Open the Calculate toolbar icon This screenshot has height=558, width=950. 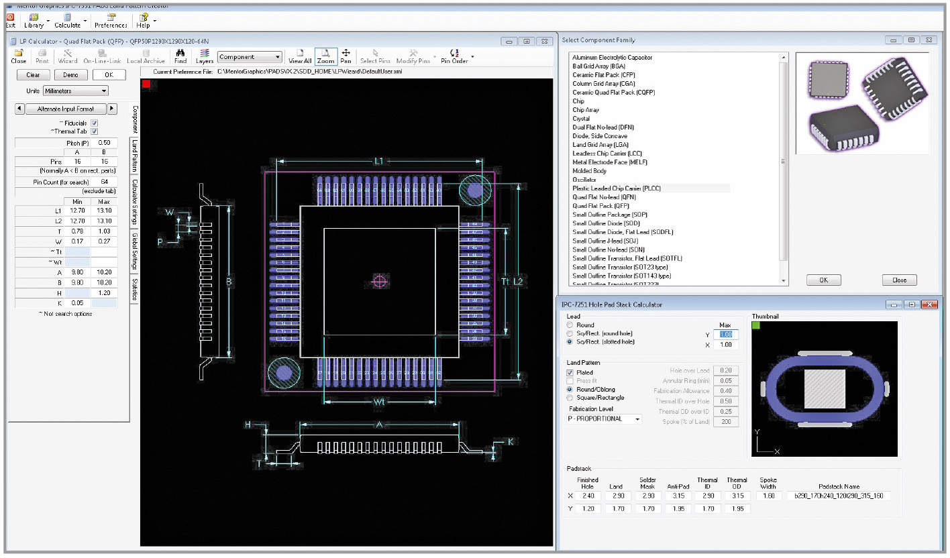(x=68, y=17)
